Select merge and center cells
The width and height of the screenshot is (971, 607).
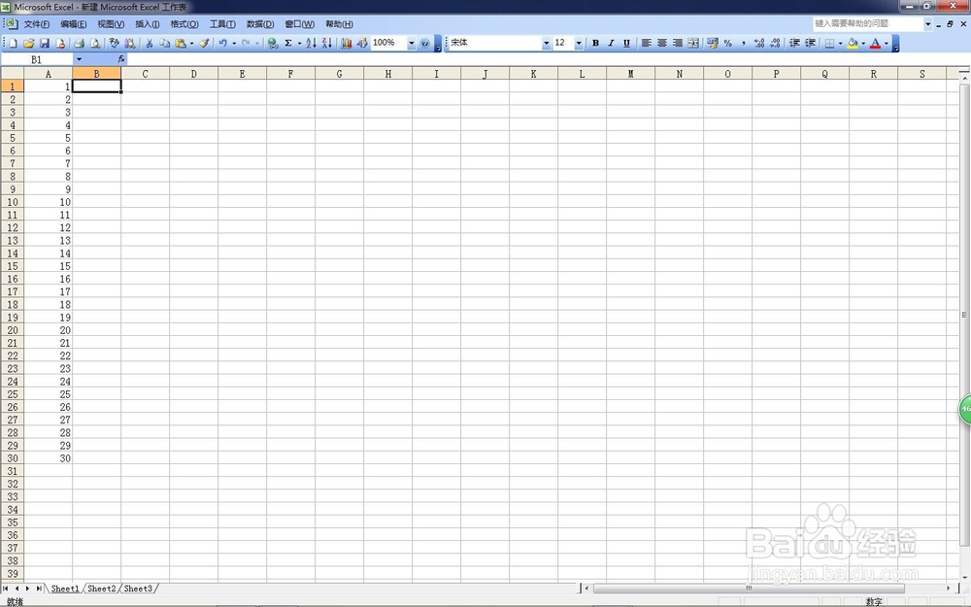[693, 43]
